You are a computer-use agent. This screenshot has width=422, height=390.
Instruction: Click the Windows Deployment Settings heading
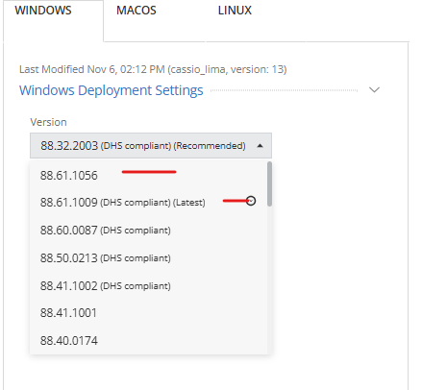tap(112, 90)
